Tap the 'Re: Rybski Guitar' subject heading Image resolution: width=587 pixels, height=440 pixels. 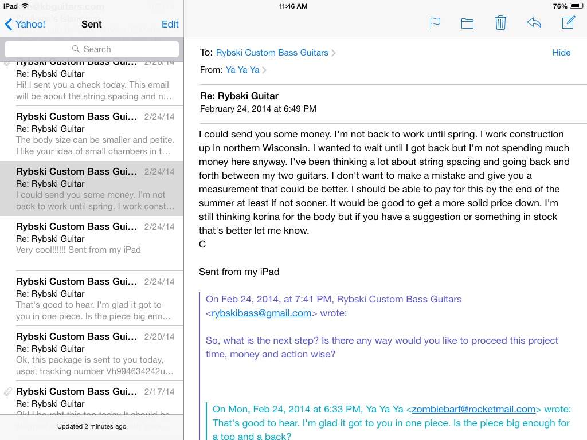click(239, 96)
